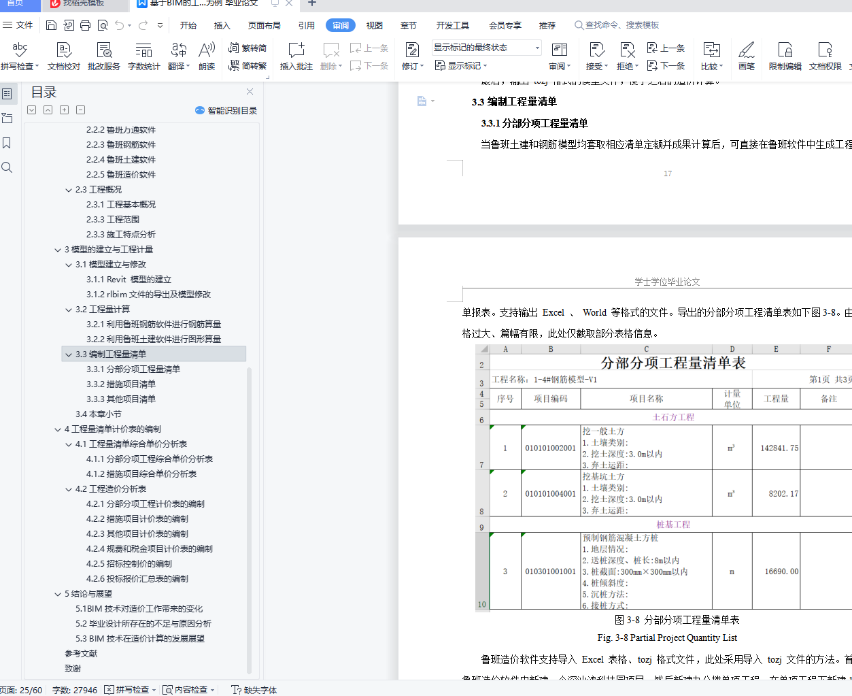Open the search sidebar icon
This screenshot has height=696, width=852.
(7, 167)
